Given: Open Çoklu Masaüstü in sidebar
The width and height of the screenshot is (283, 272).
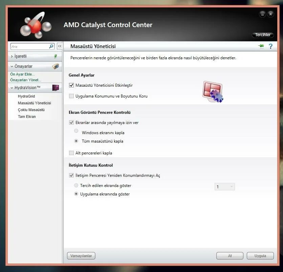Looking at the screenshot, I should [31, 110].
